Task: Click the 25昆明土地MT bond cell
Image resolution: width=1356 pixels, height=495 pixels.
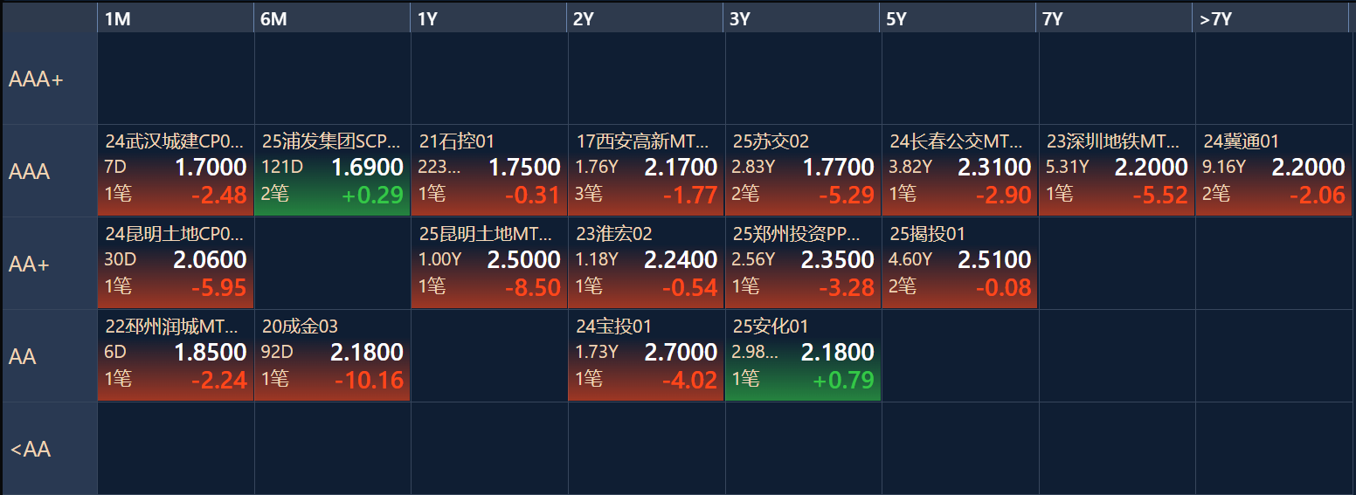Action: [x=489, y=263]
